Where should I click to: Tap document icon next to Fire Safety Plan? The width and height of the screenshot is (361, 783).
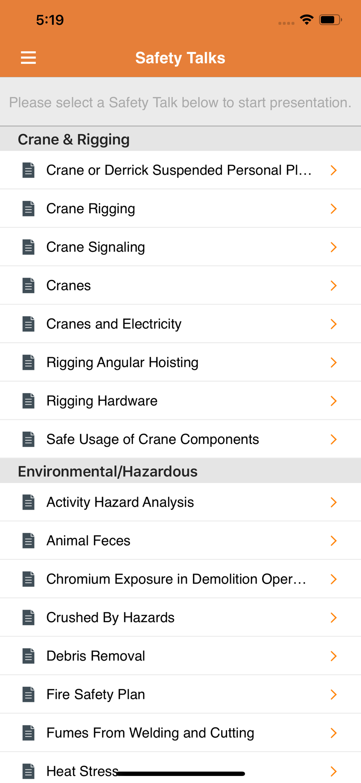(29, 695)
